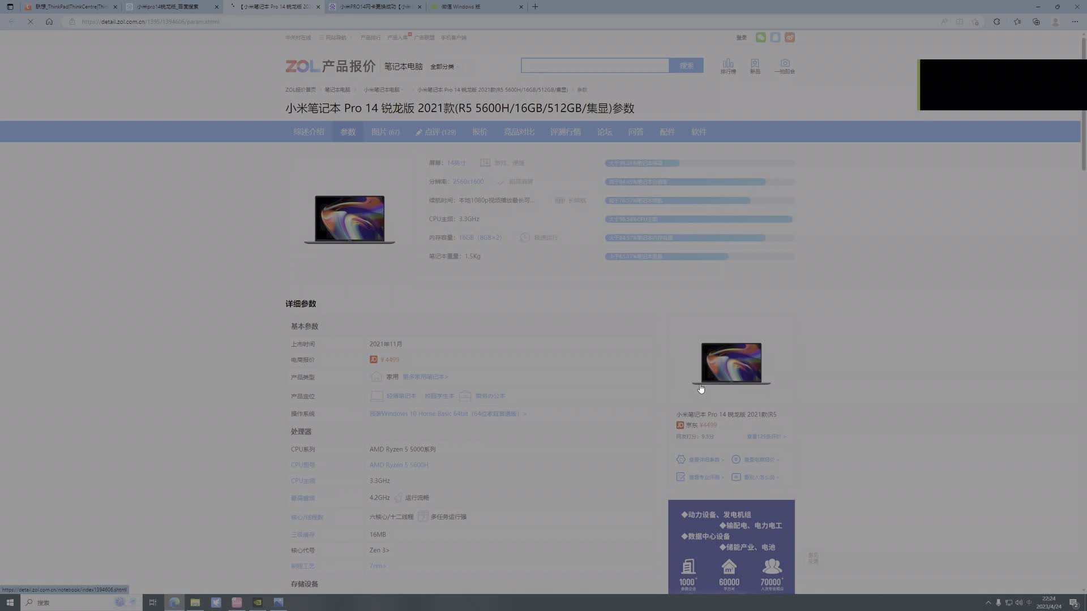Click the volume icon in system tray
This screenshot has width=1087, height=611.
pyautogui.click(x=1019, y=603)
